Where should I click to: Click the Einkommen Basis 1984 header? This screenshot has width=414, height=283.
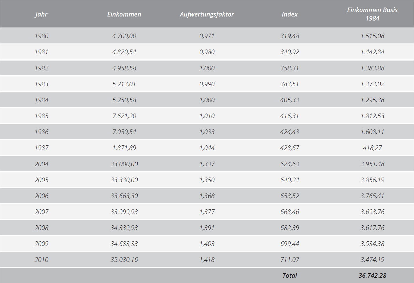[x=372, y=14]
